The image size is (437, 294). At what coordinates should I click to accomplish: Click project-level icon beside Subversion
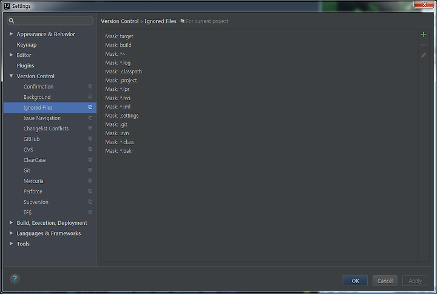[x=90, y=202]
